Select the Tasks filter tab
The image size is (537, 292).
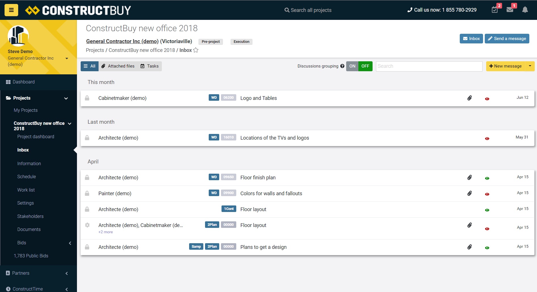click(x=150, y=66)
